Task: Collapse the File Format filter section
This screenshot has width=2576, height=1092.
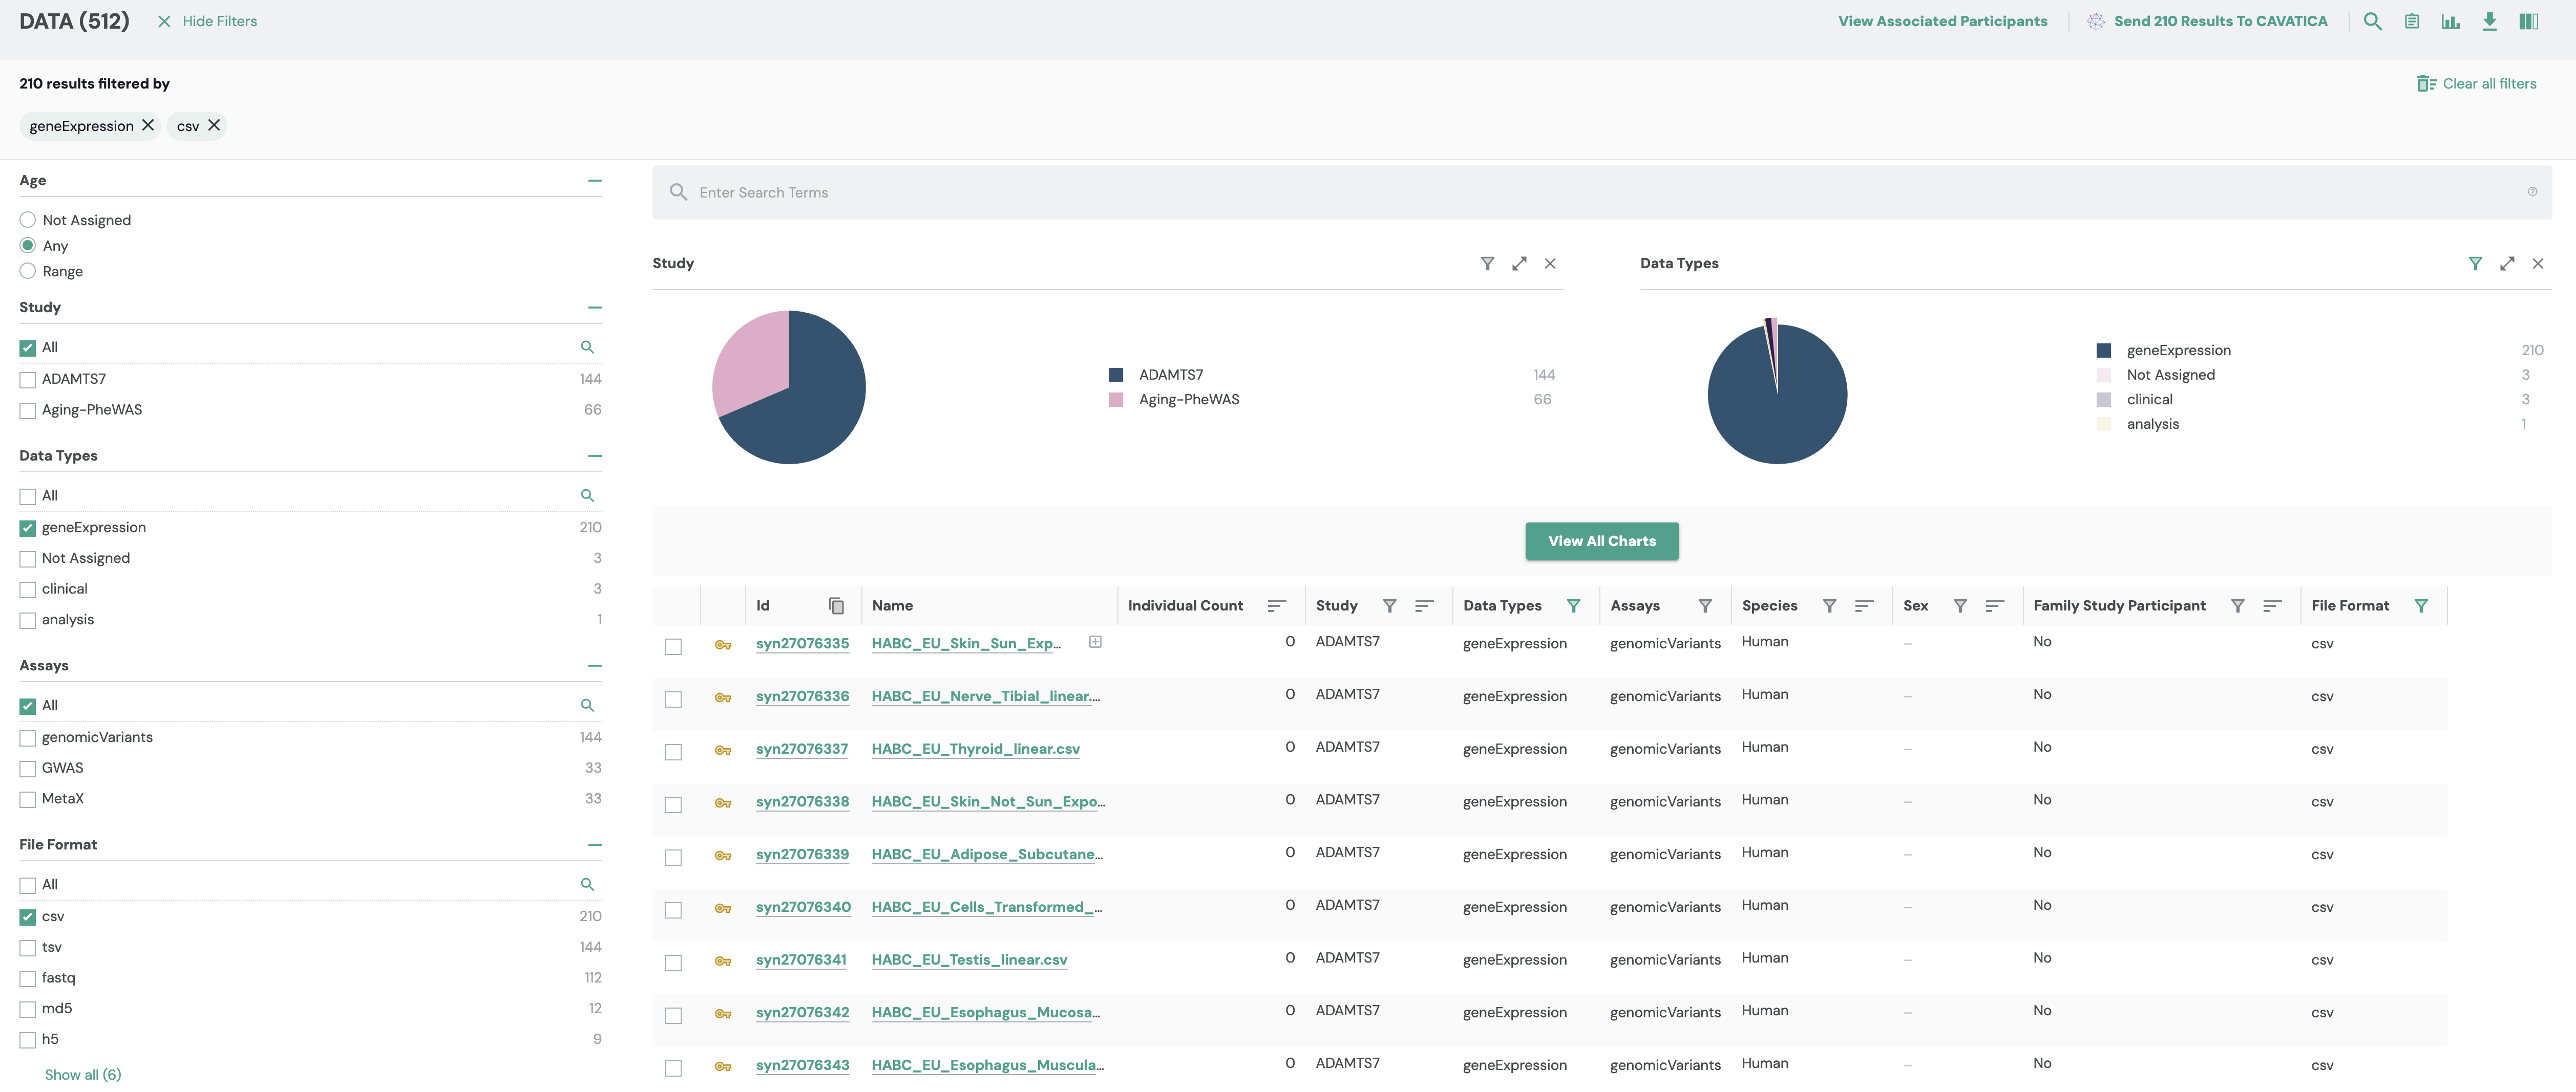Action: coord(595,845)
